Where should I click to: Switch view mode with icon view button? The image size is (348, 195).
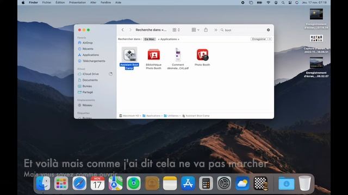[176, 30]
